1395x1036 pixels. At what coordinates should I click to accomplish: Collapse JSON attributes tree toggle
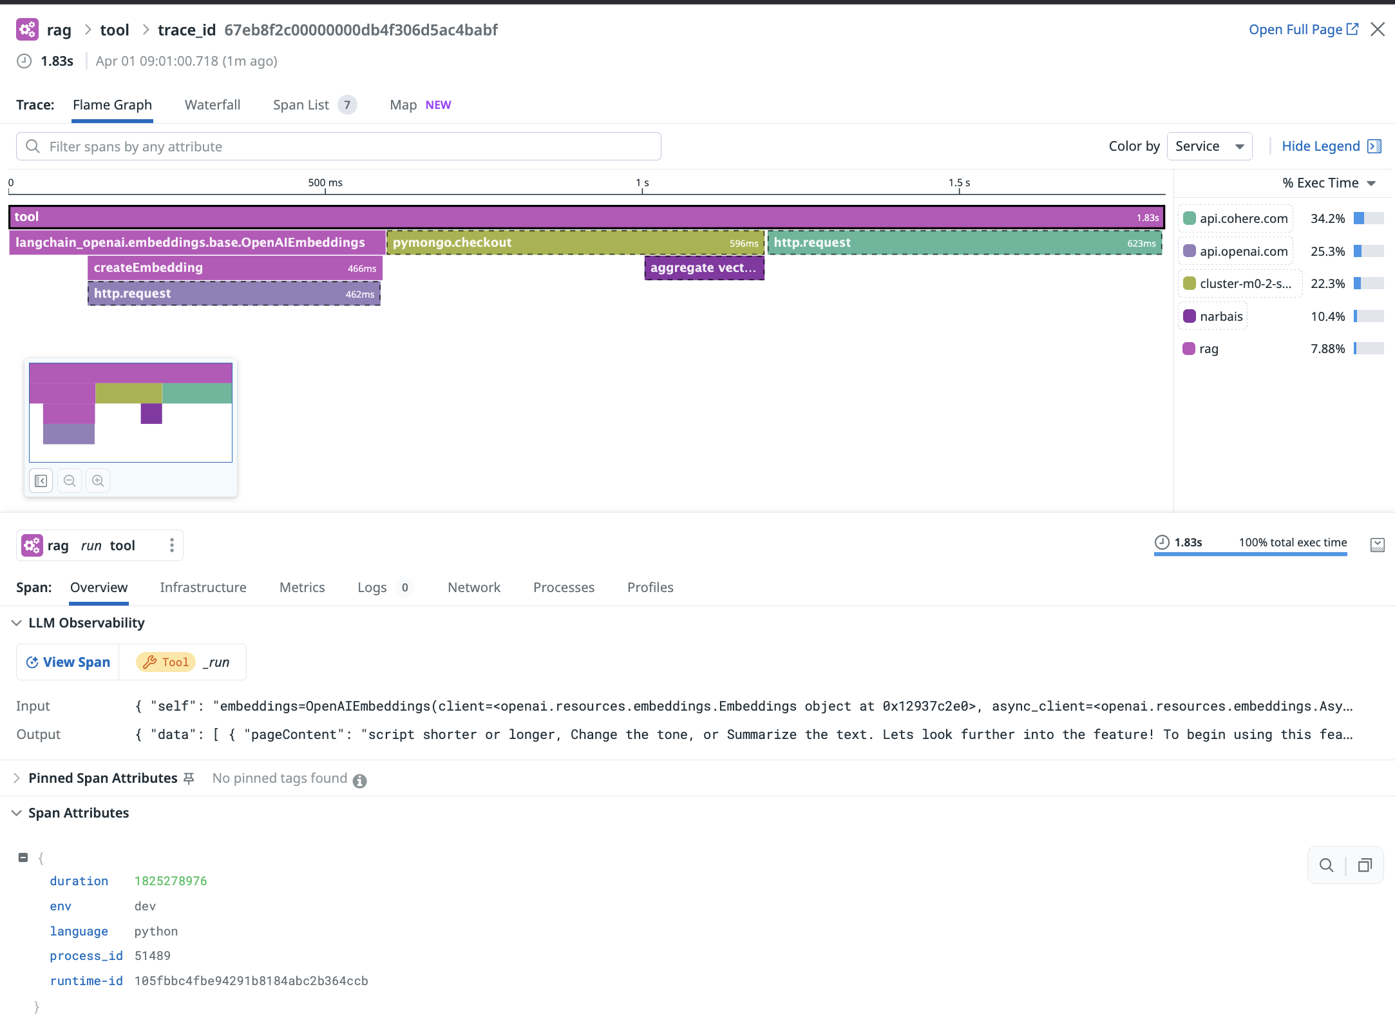(23, 858)
